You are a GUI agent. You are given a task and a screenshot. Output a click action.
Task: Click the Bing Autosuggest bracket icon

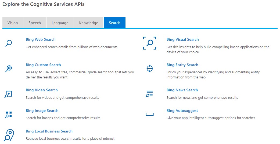pyautogui.click(x=150, y=114)
